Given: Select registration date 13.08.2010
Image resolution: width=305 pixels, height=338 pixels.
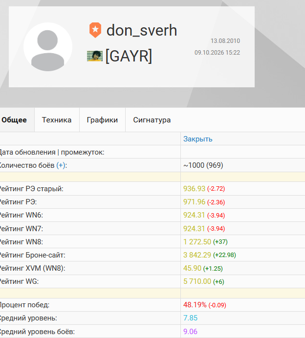Looking at the screenshot, I should click(225, 41).
